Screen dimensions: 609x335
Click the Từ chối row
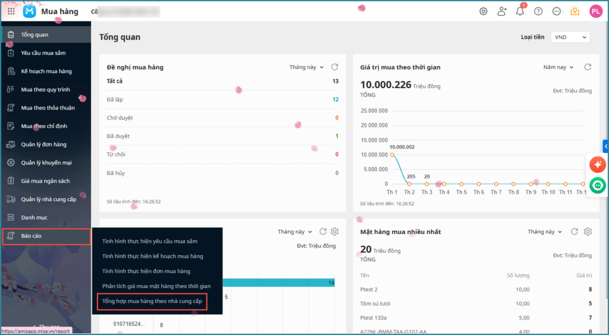tap(222, 154)
